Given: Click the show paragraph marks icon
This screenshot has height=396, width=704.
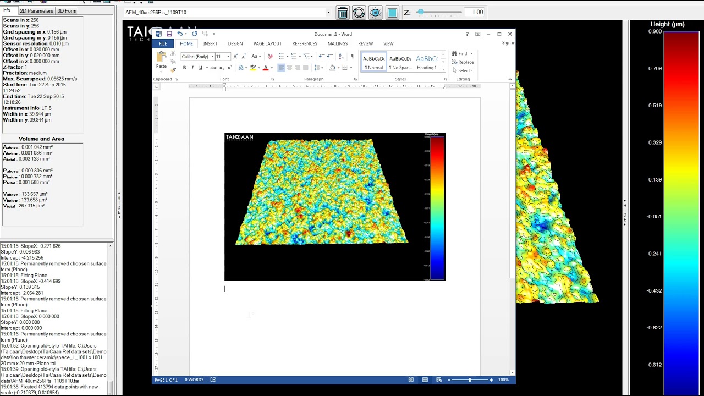Looking at the screenshot, I should pyautogui.click(x=352, y=56).
